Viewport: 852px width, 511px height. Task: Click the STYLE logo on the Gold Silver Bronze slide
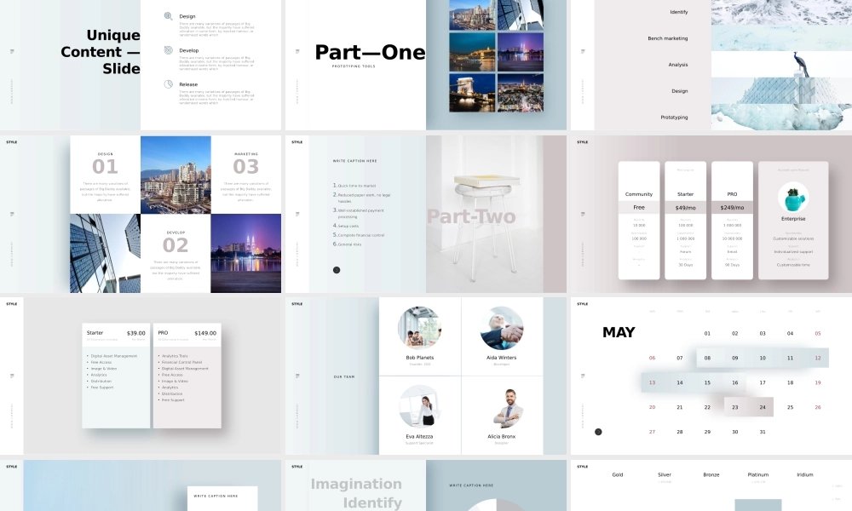[583, 467]
